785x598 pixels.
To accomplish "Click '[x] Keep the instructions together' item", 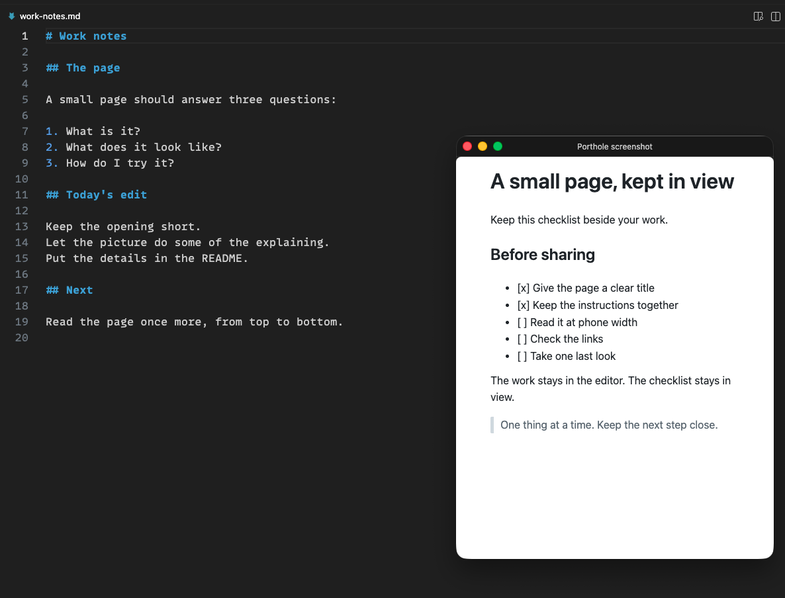I will coord(598,305).
